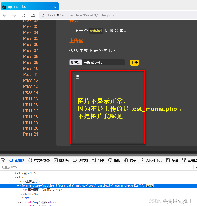This screenshot has height=206, width=197.
Task: Click the 浏览... file browse button
Action: click(76, 63)
